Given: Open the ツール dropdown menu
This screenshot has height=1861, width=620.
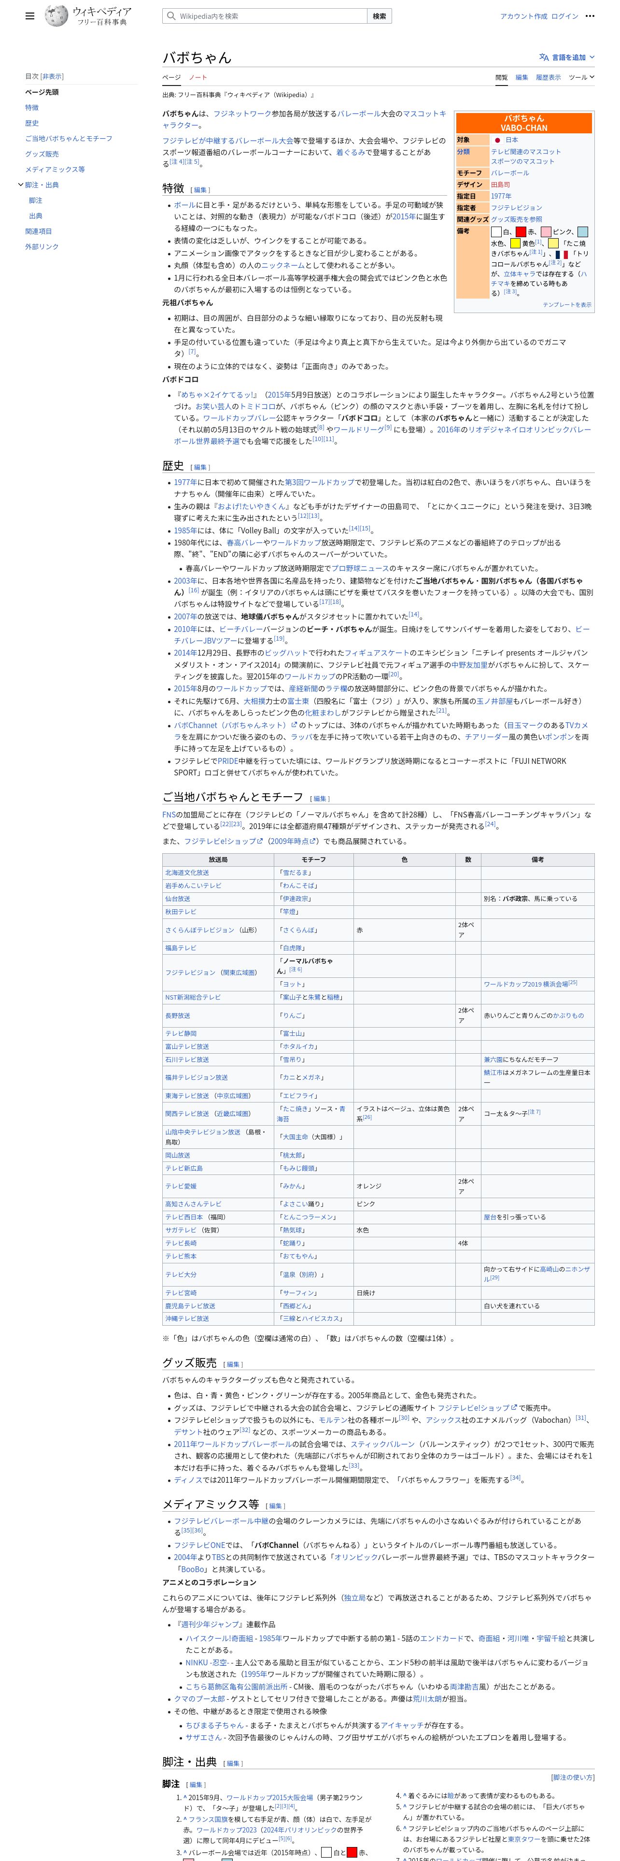Looking at the screenshot, I should pos(581,77).
